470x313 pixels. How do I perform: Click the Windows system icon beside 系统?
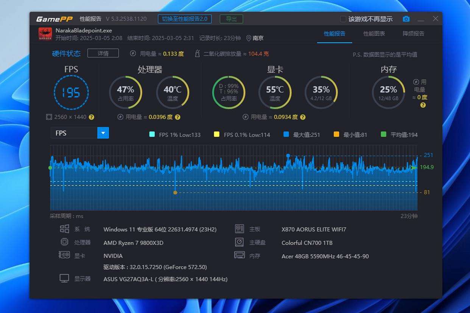64,229
